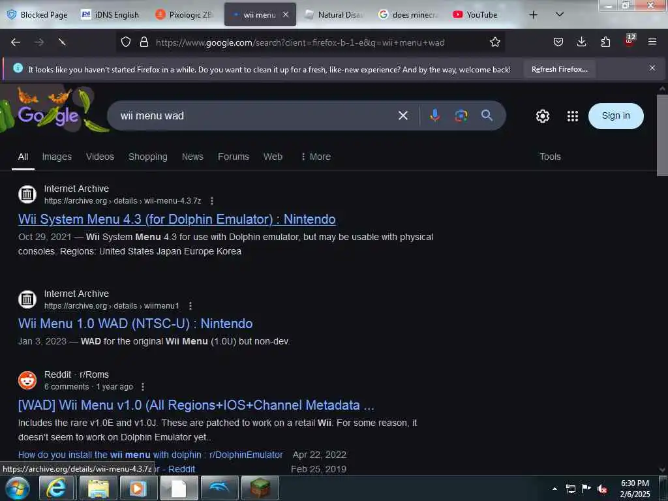The height and width of the screenshot is (501, 668).
Task: Bookmark this page with the star icon
Action: (x=494, y=42)
